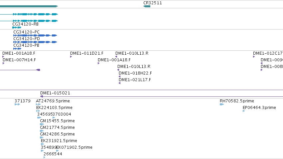The height and width of the screenshot is (159, 283).
Task: Click the DME1-012C17 label
Action: click(x=268, y=53)
